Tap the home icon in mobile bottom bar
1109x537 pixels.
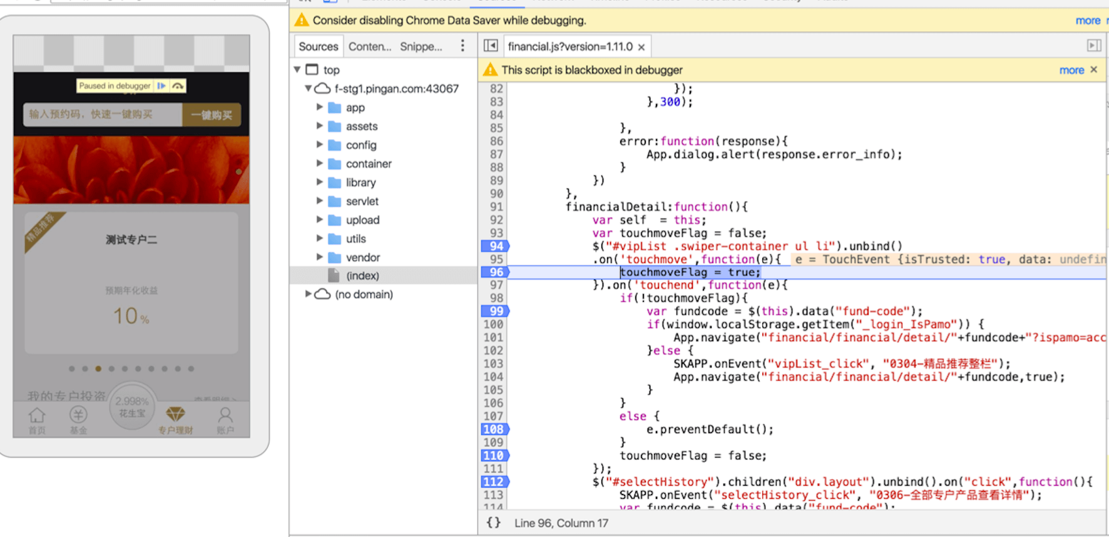coord(37,415)
